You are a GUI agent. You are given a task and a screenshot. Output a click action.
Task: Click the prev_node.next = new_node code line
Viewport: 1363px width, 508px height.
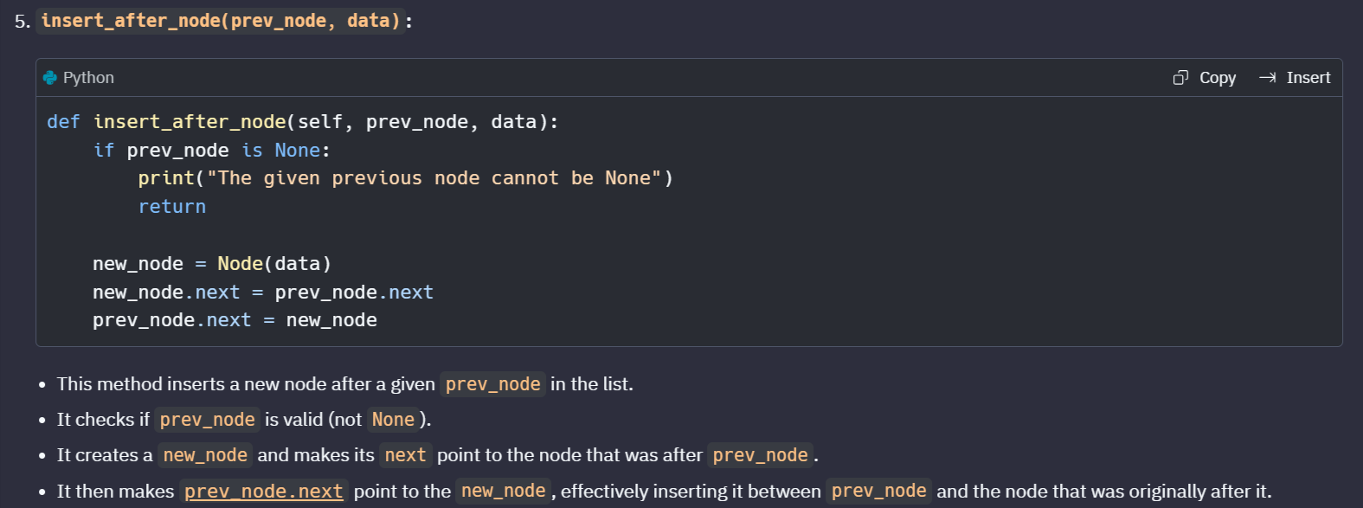(235, 320)
